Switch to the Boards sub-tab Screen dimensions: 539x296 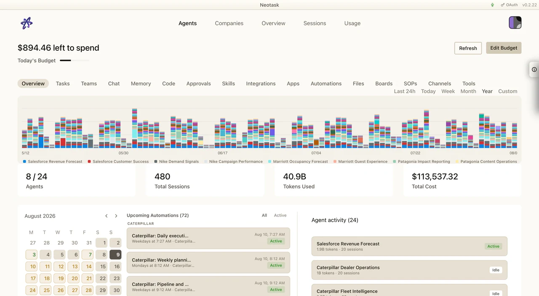384,84
